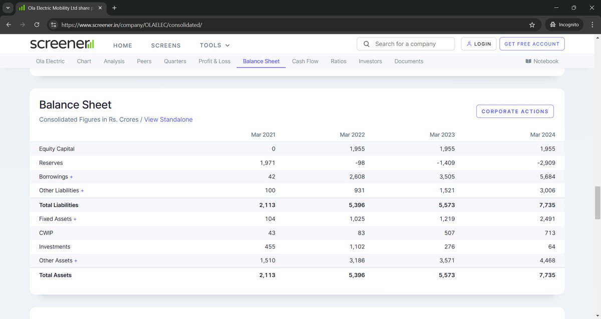Close the Ola Electric browser tab

coord(100,8)
